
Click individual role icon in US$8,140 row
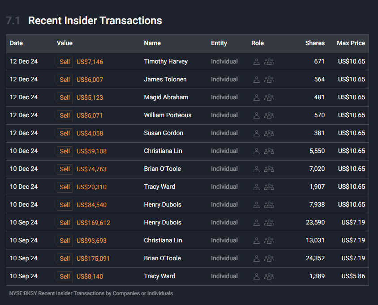pos(257,276)
